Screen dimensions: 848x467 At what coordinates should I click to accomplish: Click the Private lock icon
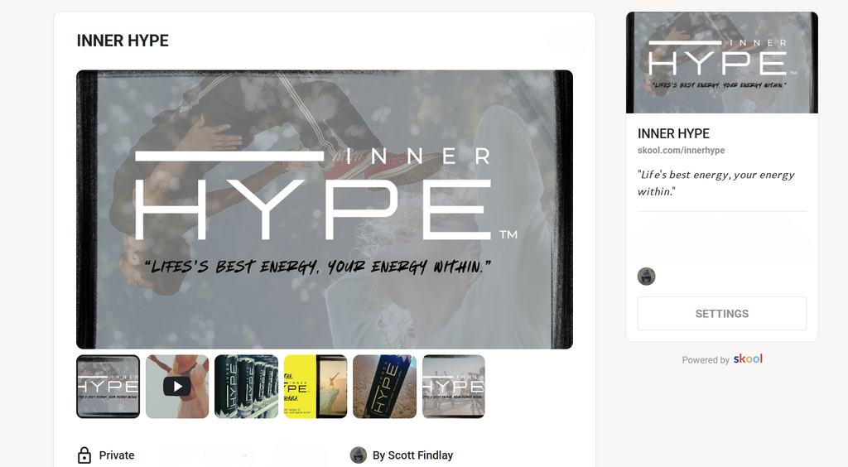[x=84, y=455]
